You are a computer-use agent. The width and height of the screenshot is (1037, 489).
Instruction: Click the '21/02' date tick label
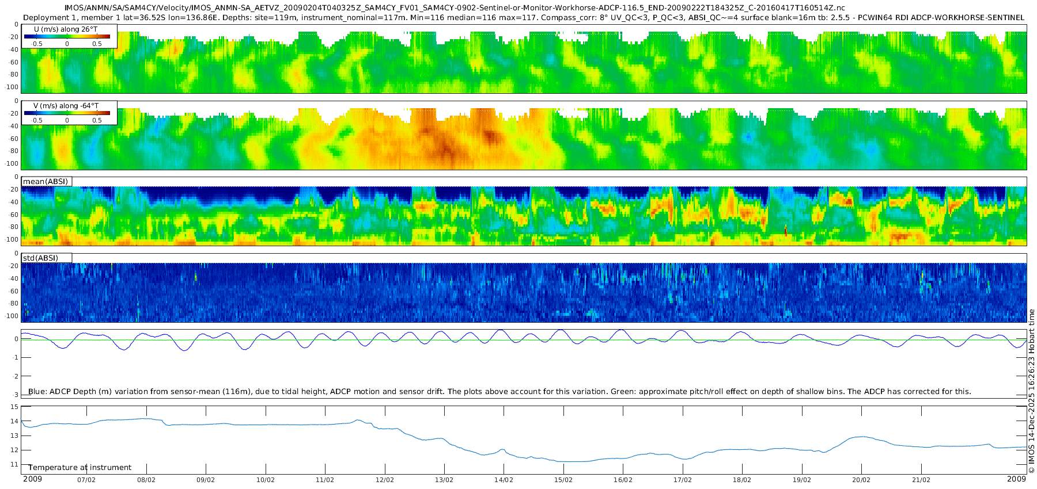[921, 480]
